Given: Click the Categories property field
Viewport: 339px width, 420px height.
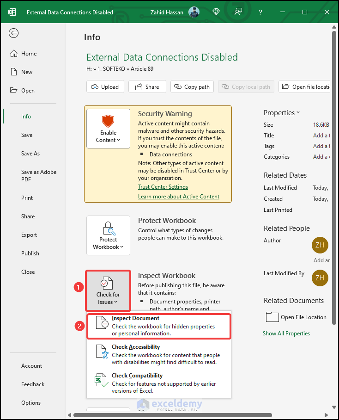Looking at the screenshot, I should (321, 157).
